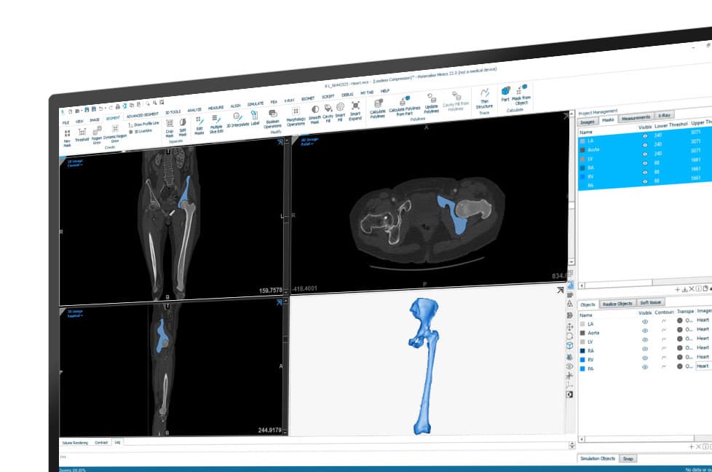Click the Mask from Object tool

point(521,95)
